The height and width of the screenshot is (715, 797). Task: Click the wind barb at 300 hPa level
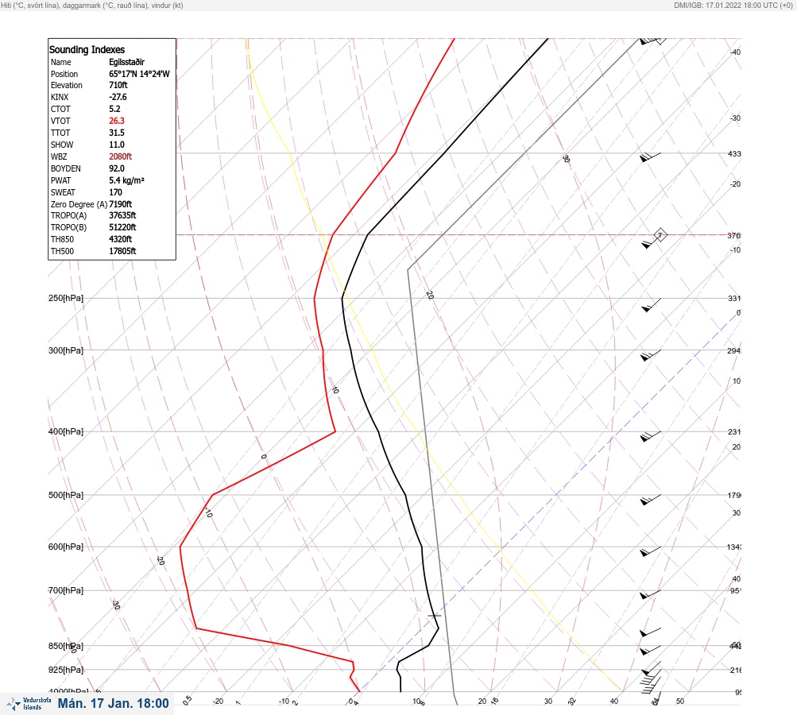click(x=651, y=355)
